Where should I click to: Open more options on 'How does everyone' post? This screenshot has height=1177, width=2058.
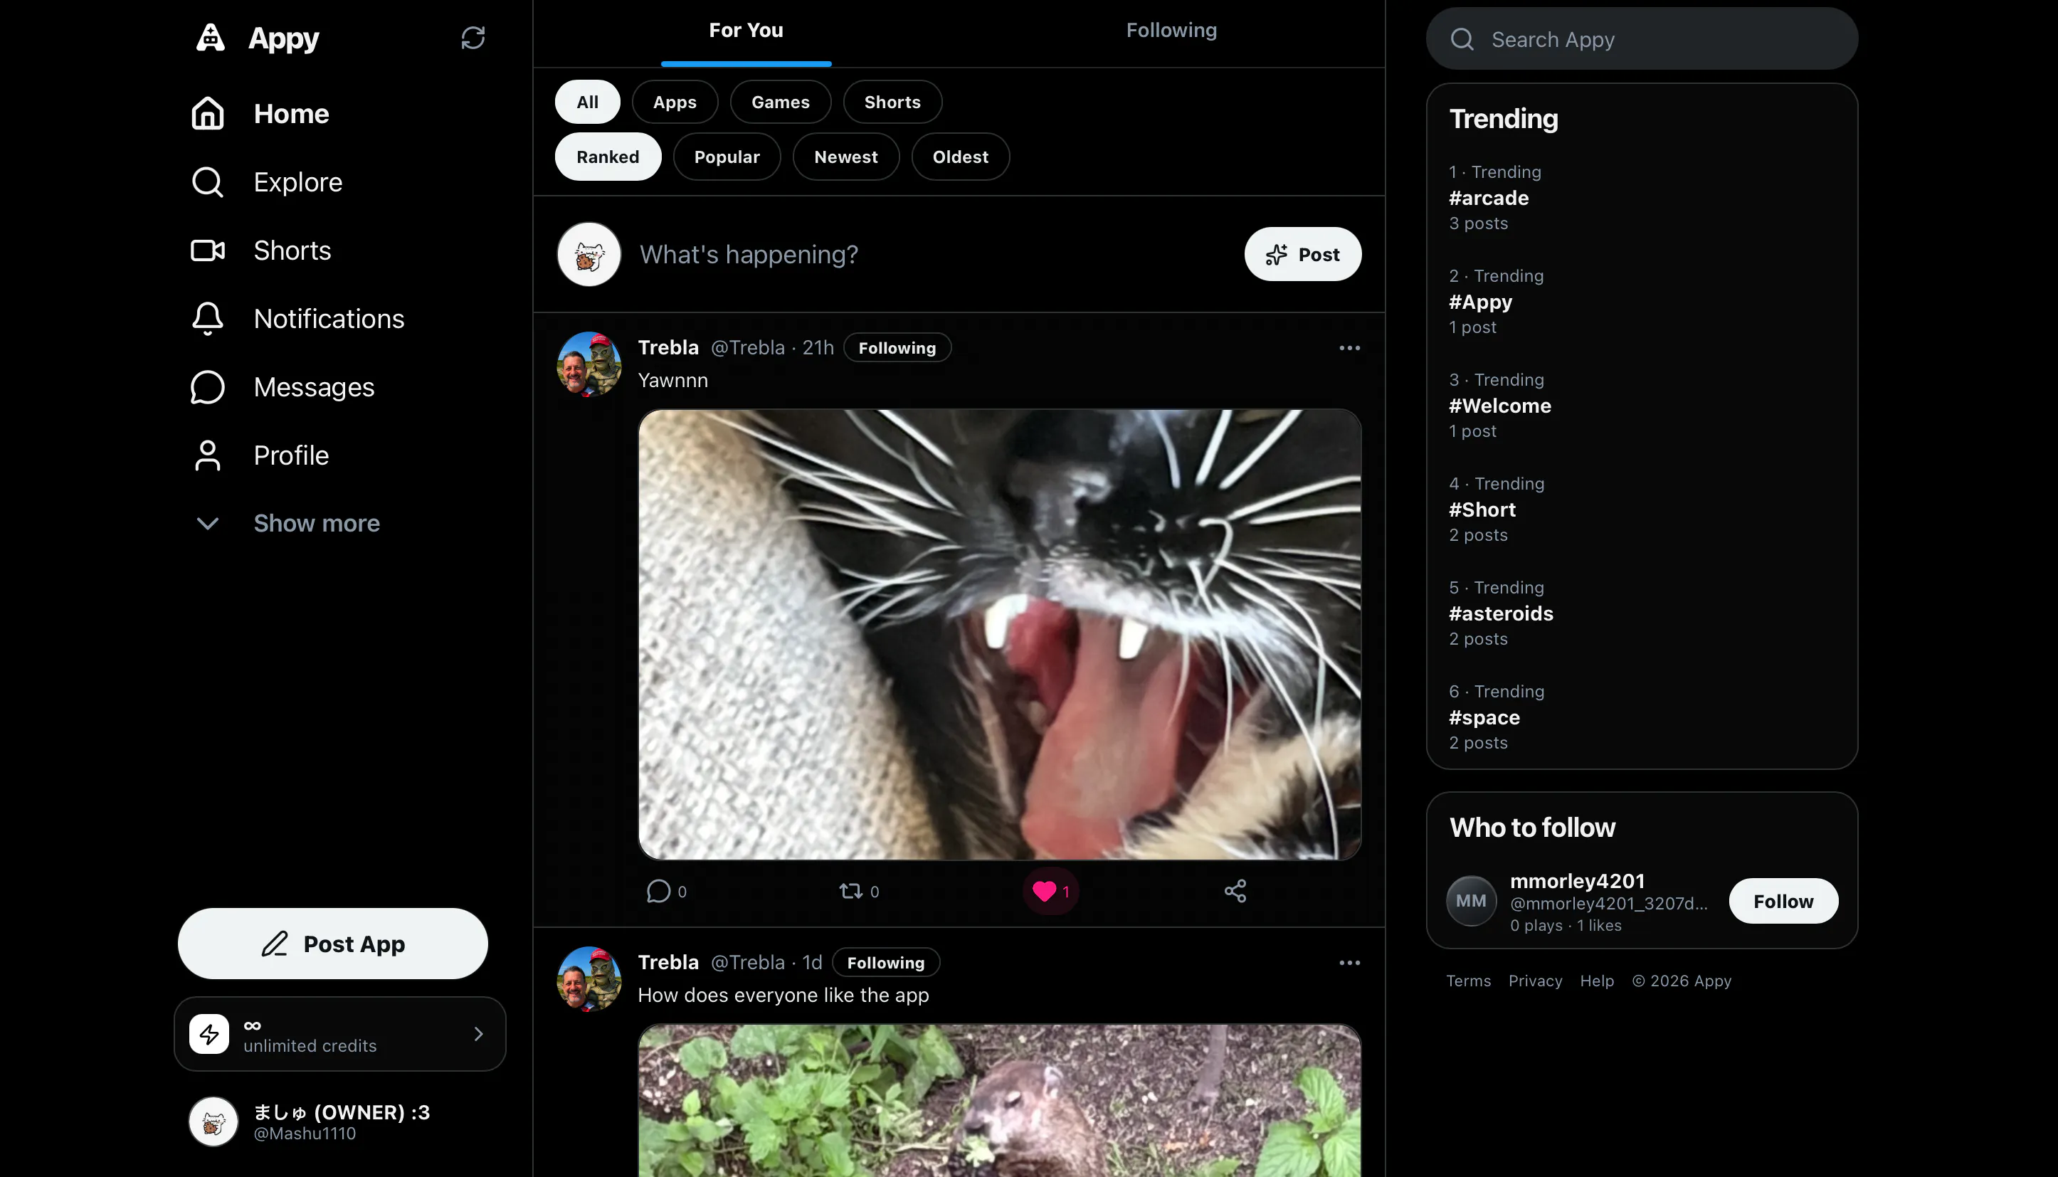[1349, 963]
